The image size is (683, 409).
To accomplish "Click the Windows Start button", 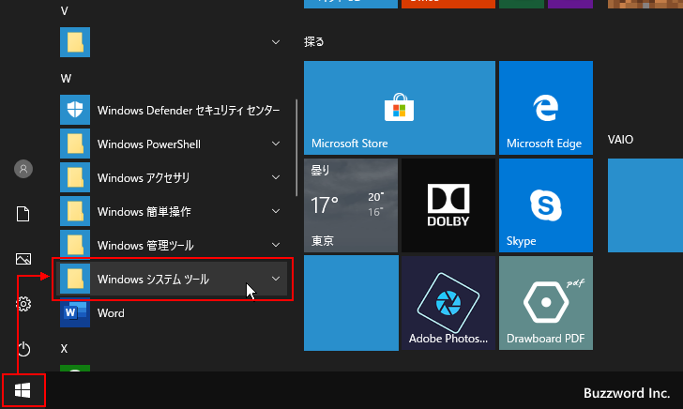I will point(23,390).
